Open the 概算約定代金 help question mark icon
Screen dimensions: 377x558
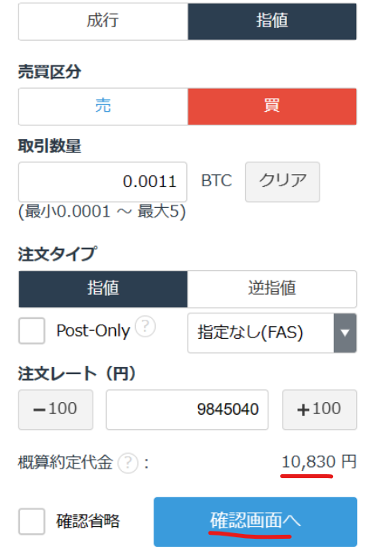click(x=128, y=463)
